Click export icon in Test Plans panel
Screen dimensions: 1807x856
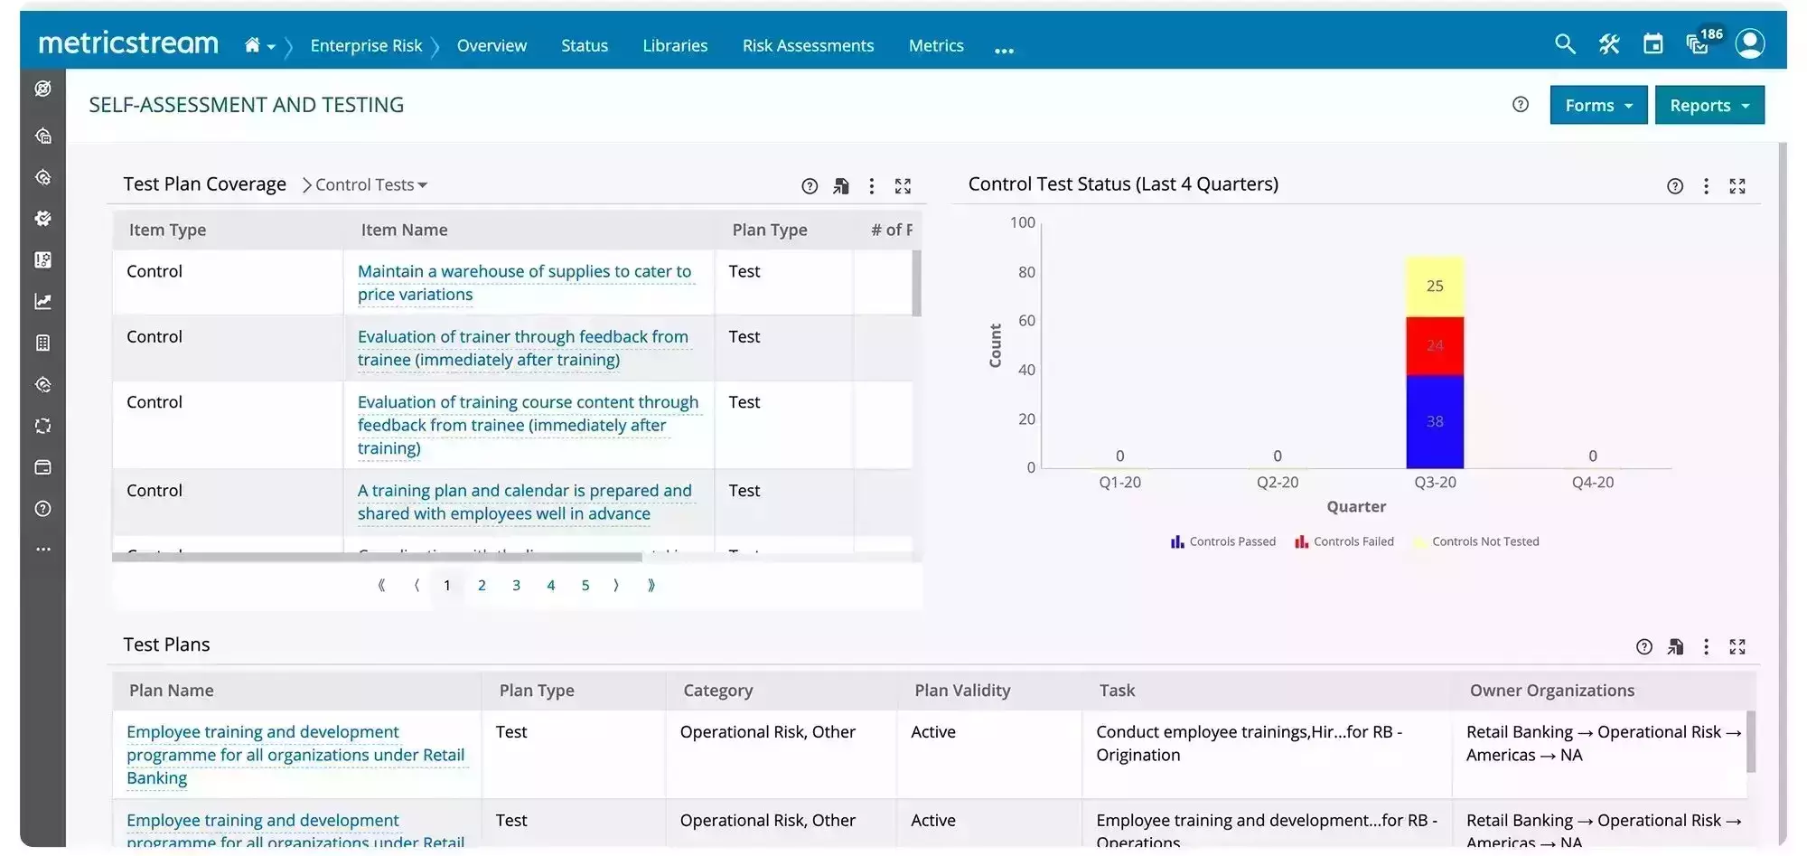click(x=1676, y=647)
